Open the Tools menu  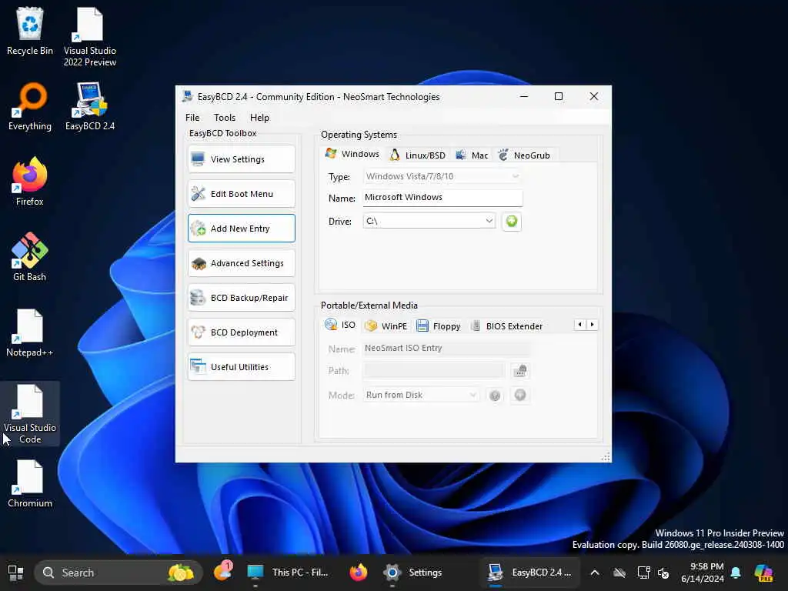pyautogui.click(x=225, y=118)
